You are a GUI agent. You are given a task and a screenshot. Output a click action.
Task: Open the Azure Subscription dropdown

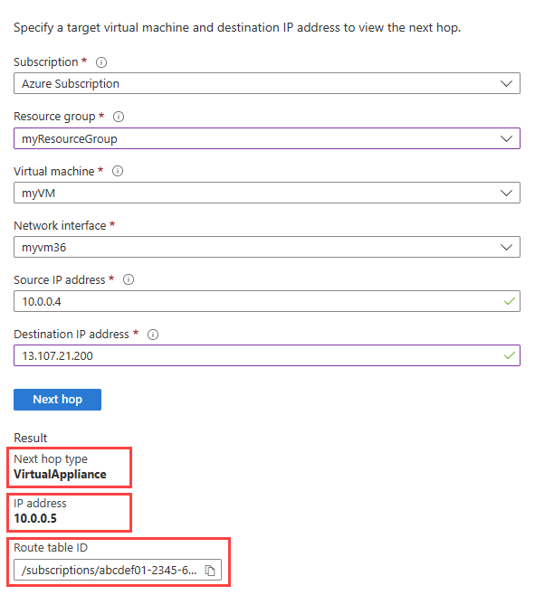pos(267,83)
